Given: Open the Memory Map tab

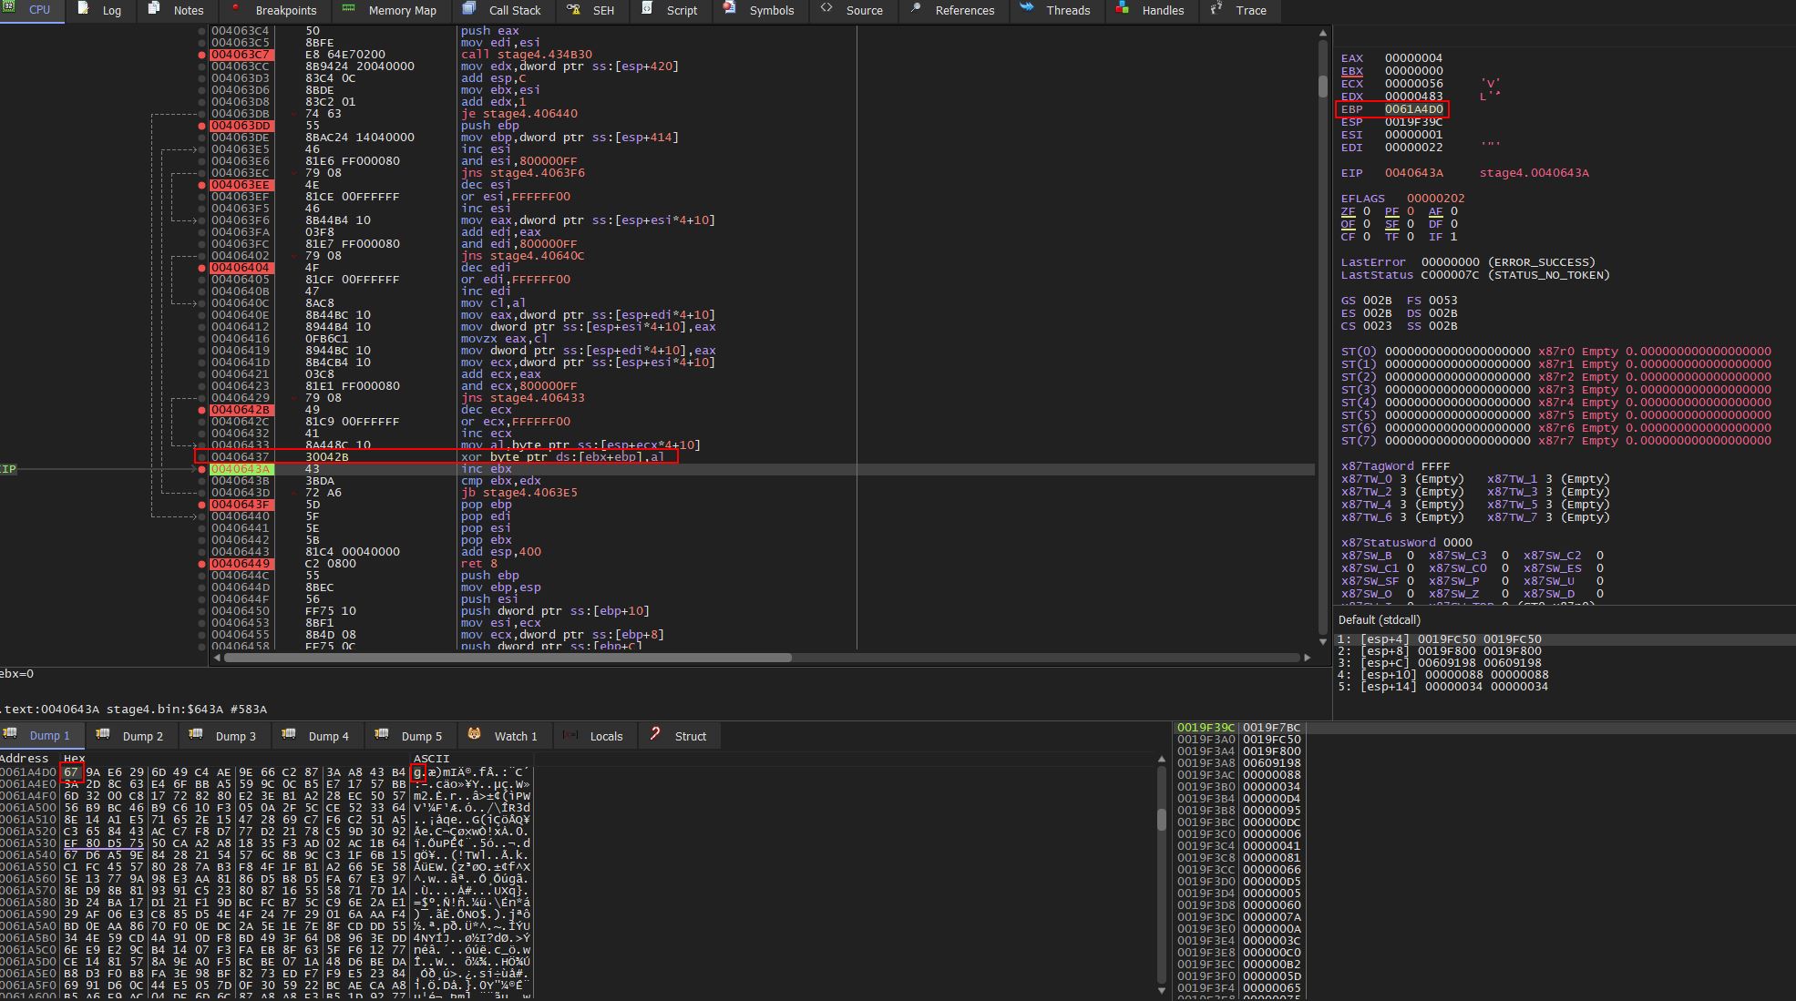Looking at the screenshot, I should pos(390,11).
